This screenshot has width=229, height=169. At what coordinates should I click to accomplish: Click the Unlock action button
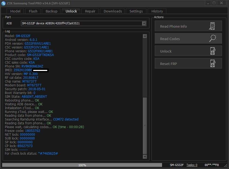(x=188, y=51)
